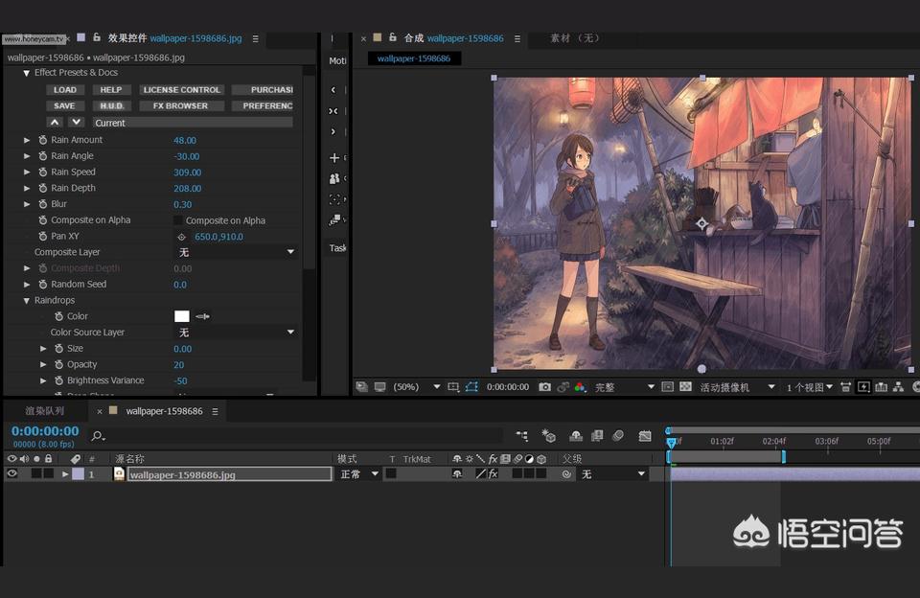Click the FX BROWSER button
Viewport: 920px width, 598px height.
(x=181, y=106)
